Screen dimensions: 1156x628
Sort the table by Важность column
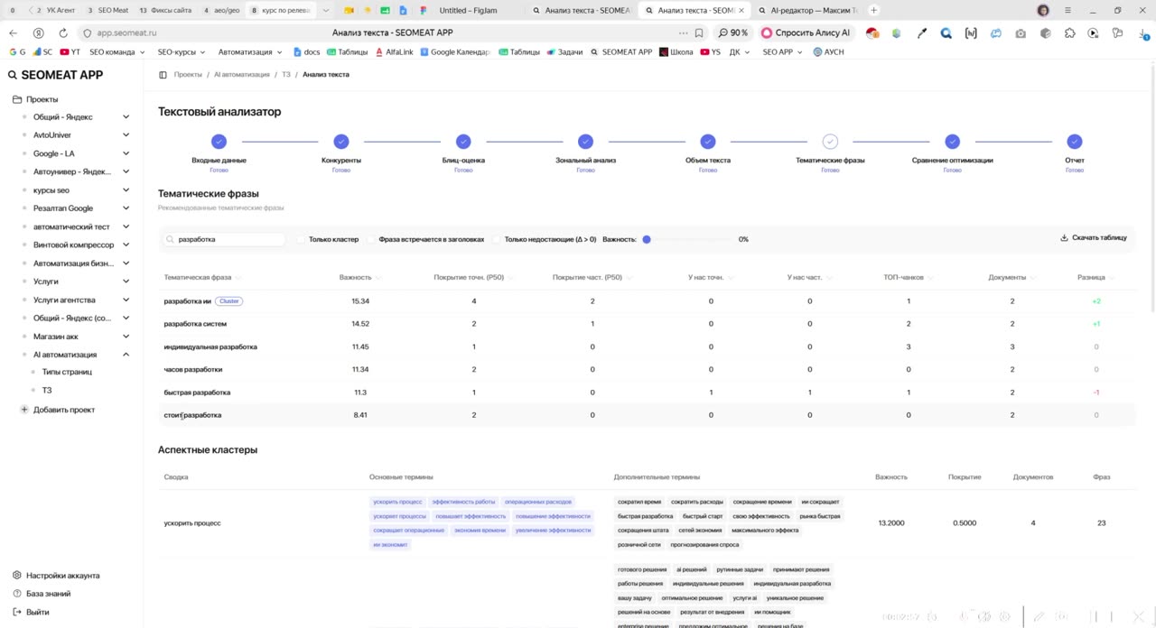point(359,278)
